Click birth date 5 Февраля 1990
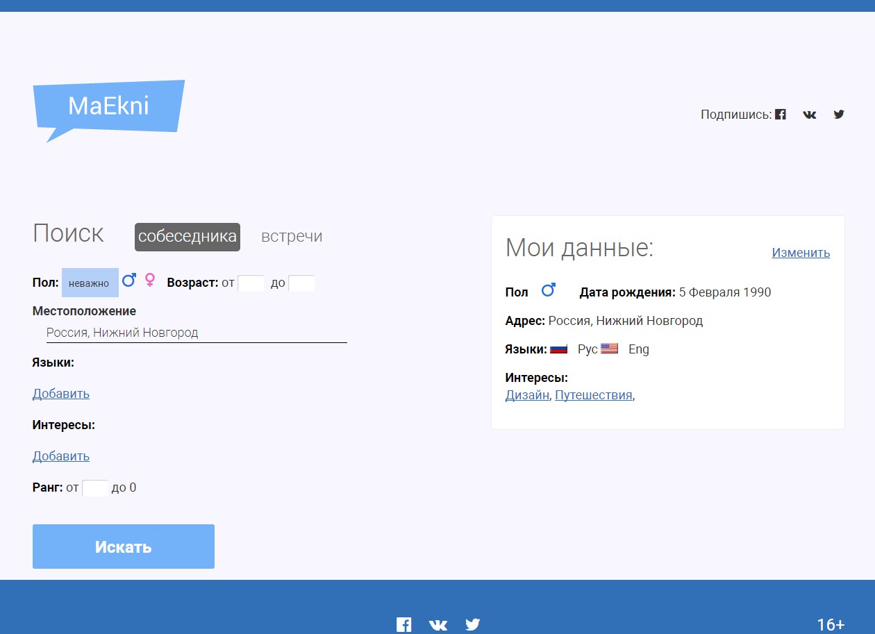This screenshot has width=875, height=634. point(725,292)
